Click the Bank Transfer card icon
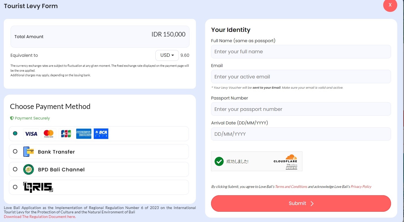404x222 pixels. [29, 152]
